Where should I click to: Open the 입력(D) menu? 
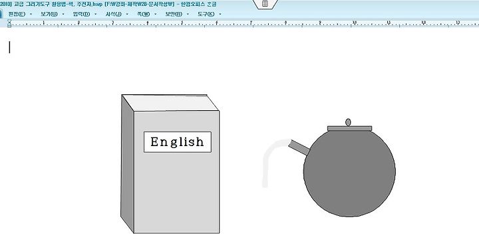tap(82, 14)
